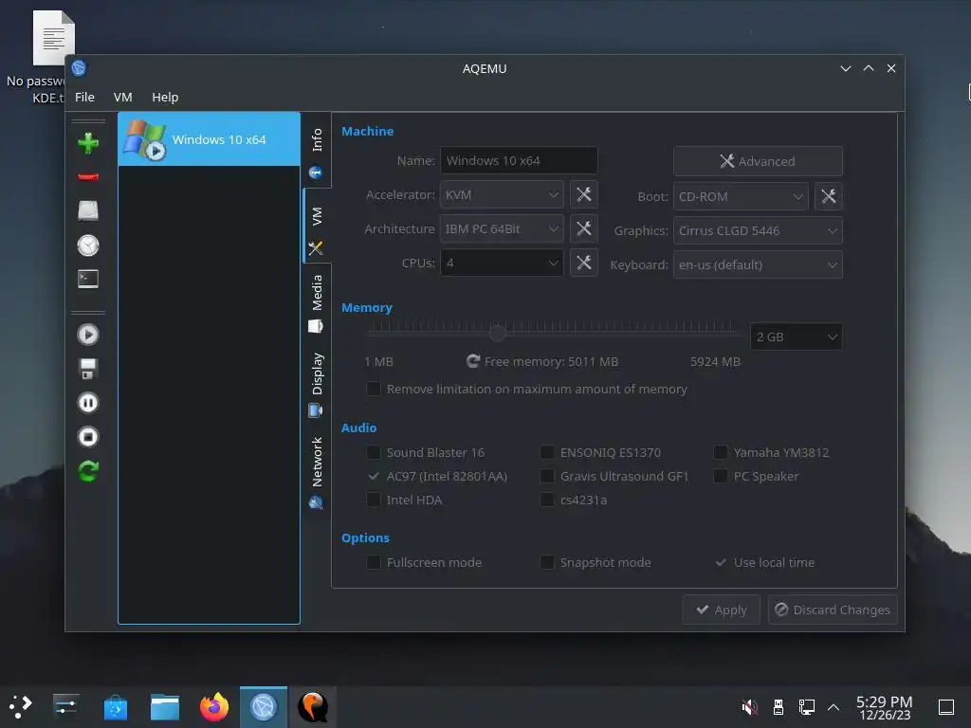Open the Help menu
This screenshot has width=971, height=728.
[165, 98]
